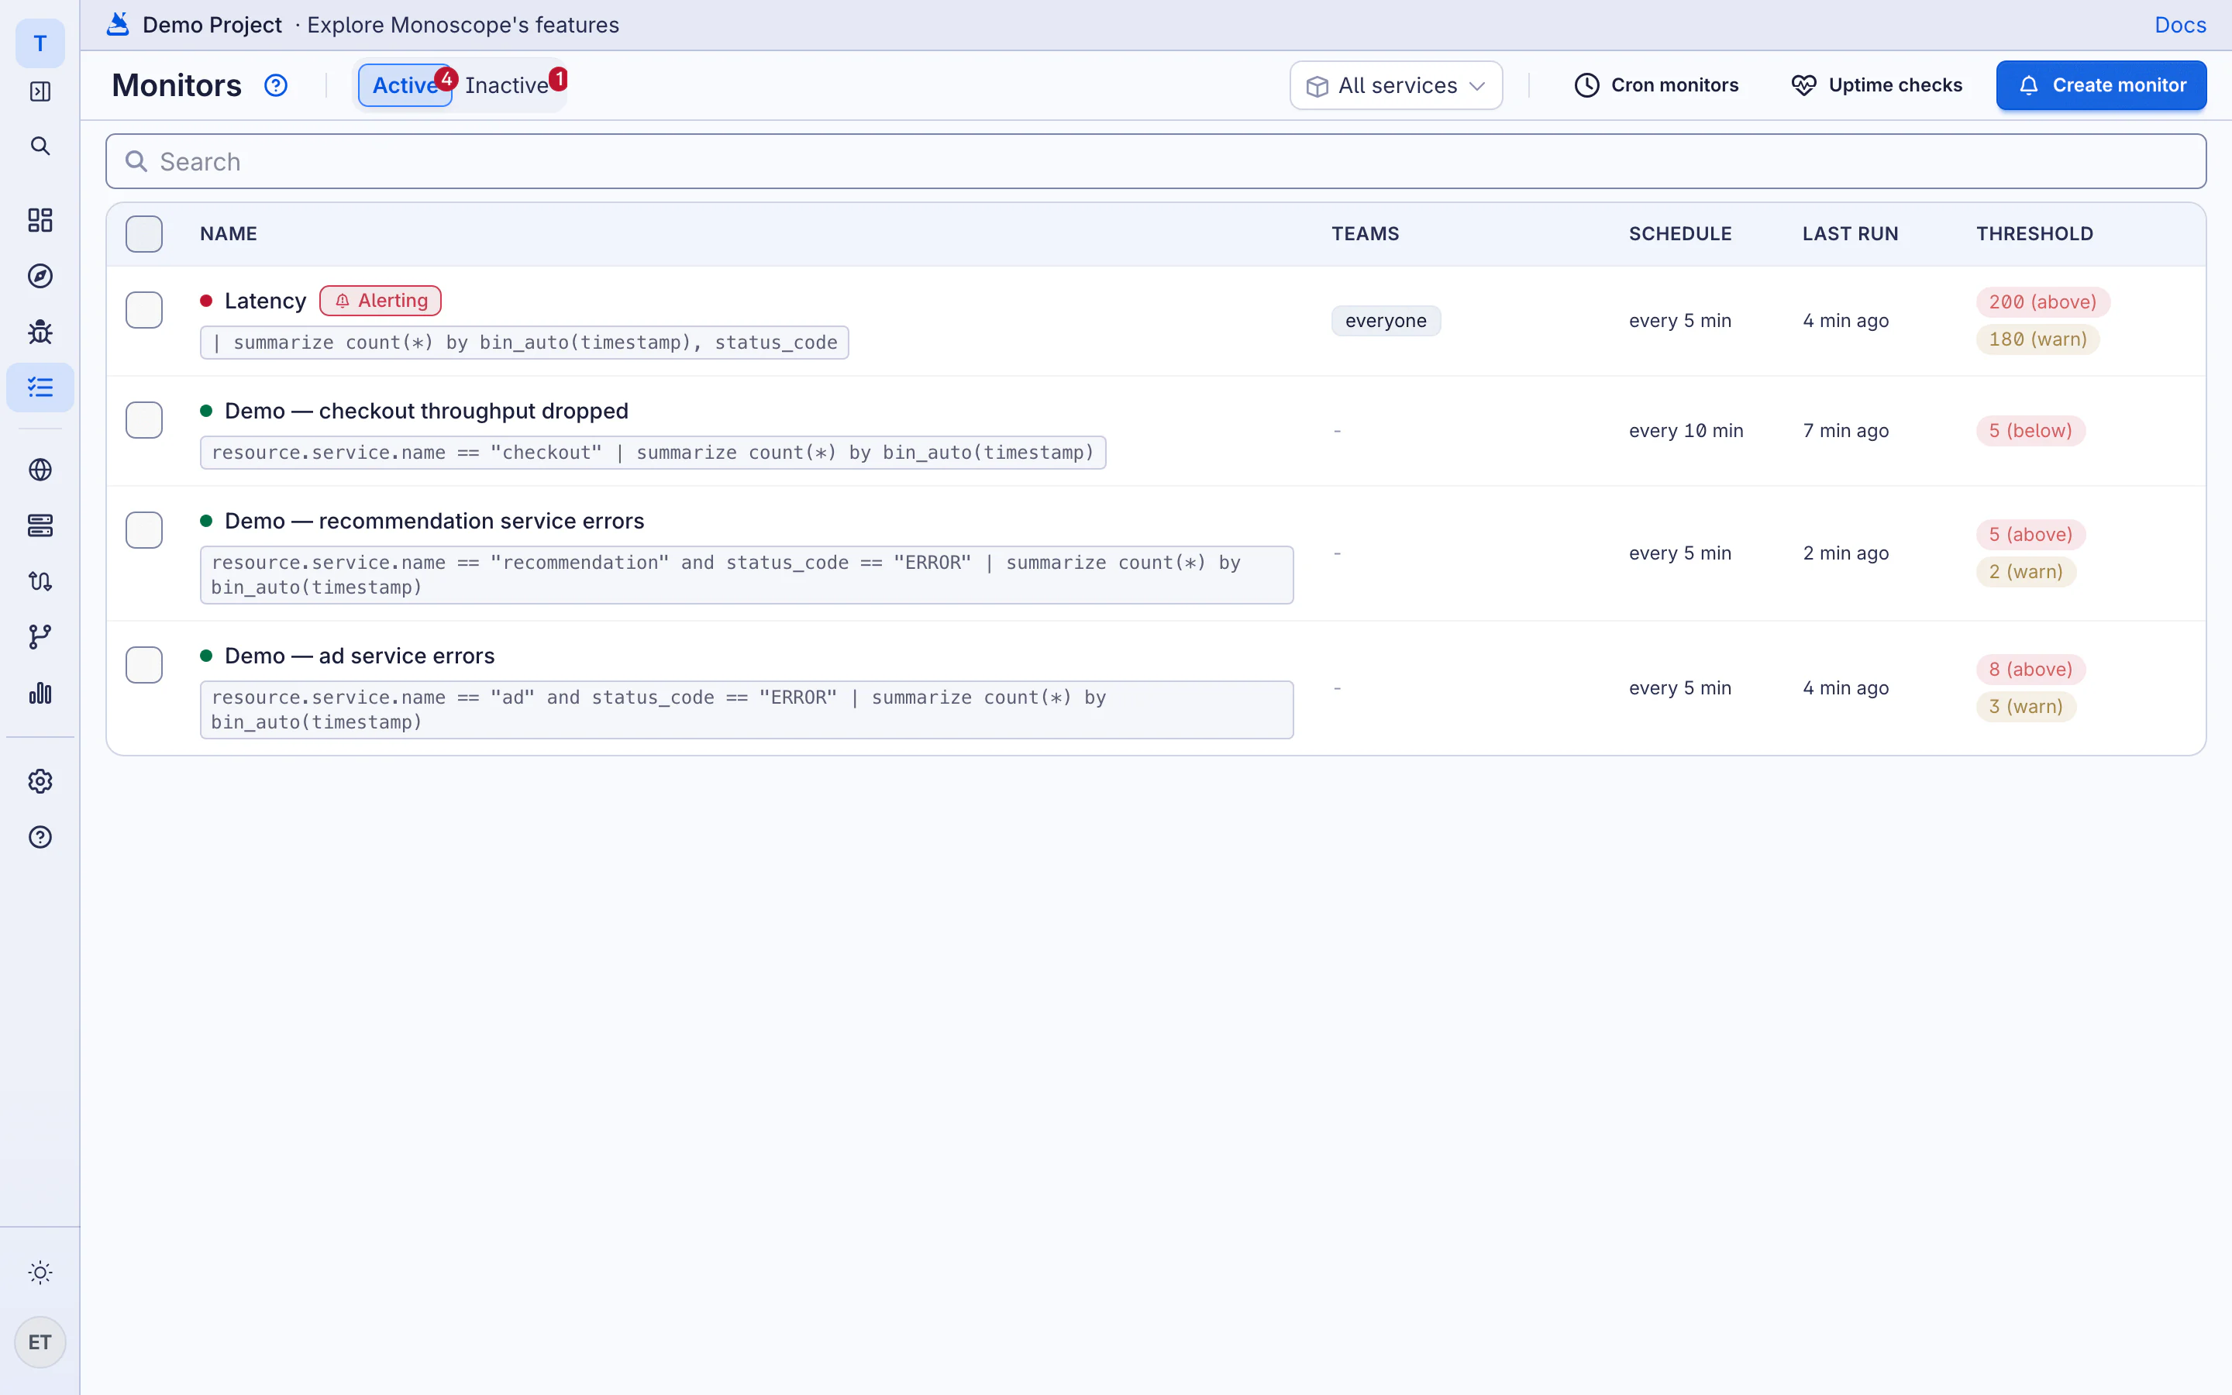
Task: Open Cron monitors
Action: pyautogui.click(x=1656, y=86)
